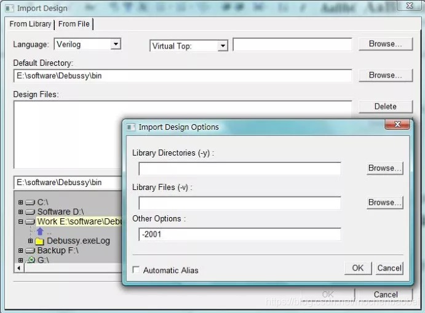Select the Work E:\ drive icon
Screen dimensions: 425x313
[x=30, y=221]
